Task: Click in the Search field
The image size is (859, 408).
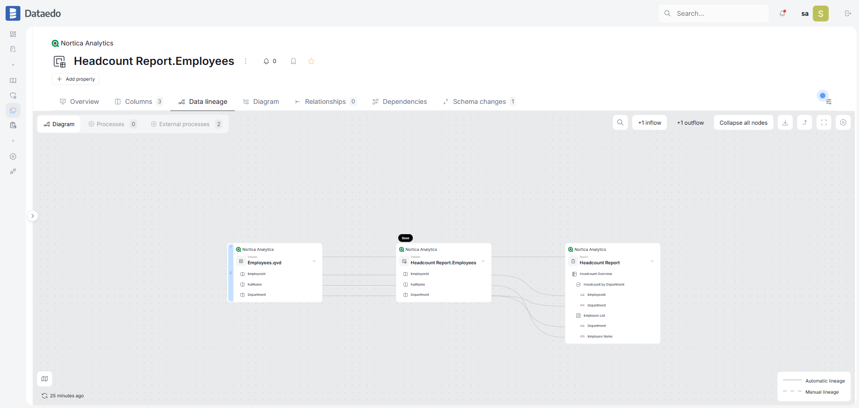Action: [713, 13]
